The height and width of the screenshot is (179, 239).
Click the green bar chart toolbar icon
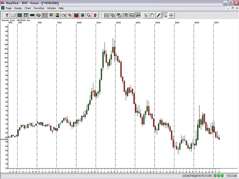coord(106,15)
